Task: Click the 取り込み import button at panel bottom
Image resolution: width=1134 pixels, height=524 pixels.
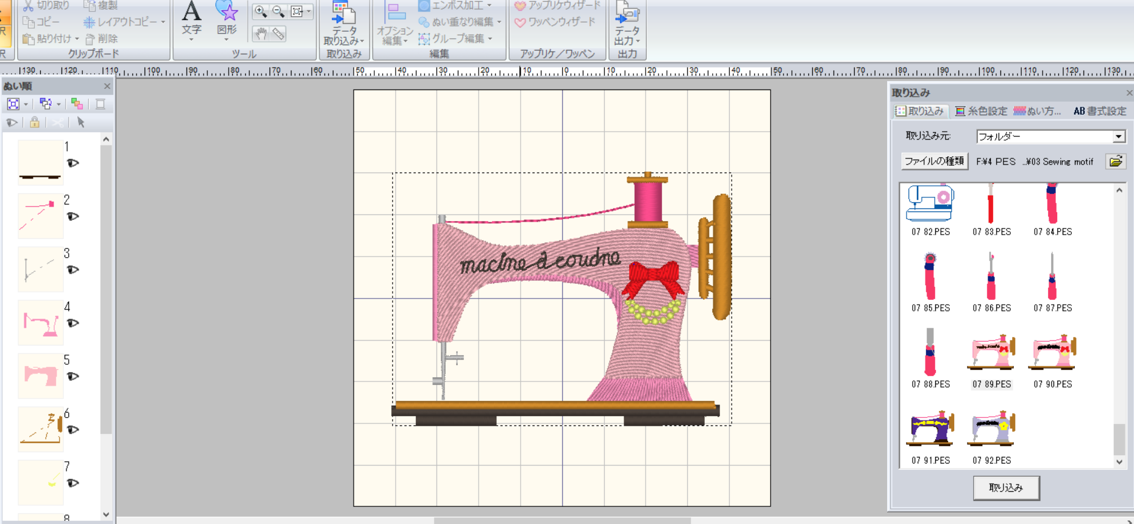Action: coord(1006,487)
